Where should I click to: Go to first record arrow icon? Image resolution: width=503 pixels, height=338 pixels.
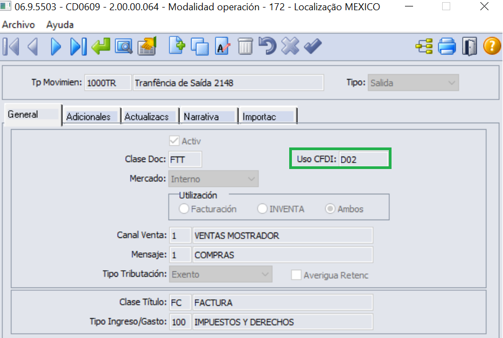[x=11, y=46]
